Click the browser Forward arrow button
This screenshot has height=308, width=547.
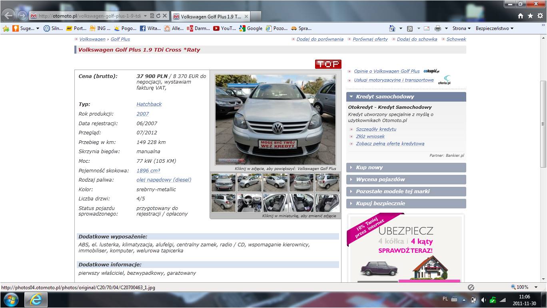[x=22, y=16]
